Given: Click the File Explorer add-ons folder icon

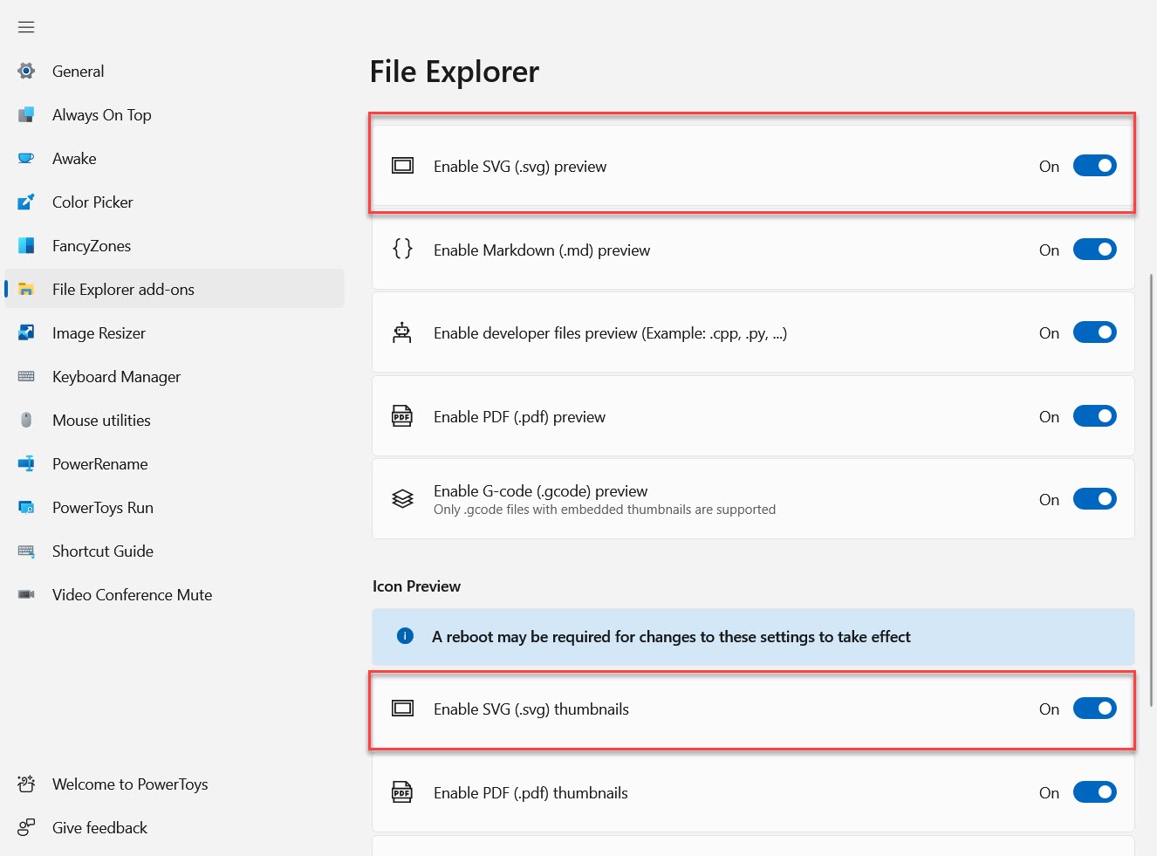Looking at the screenshot, I should (x=26, y=289).
